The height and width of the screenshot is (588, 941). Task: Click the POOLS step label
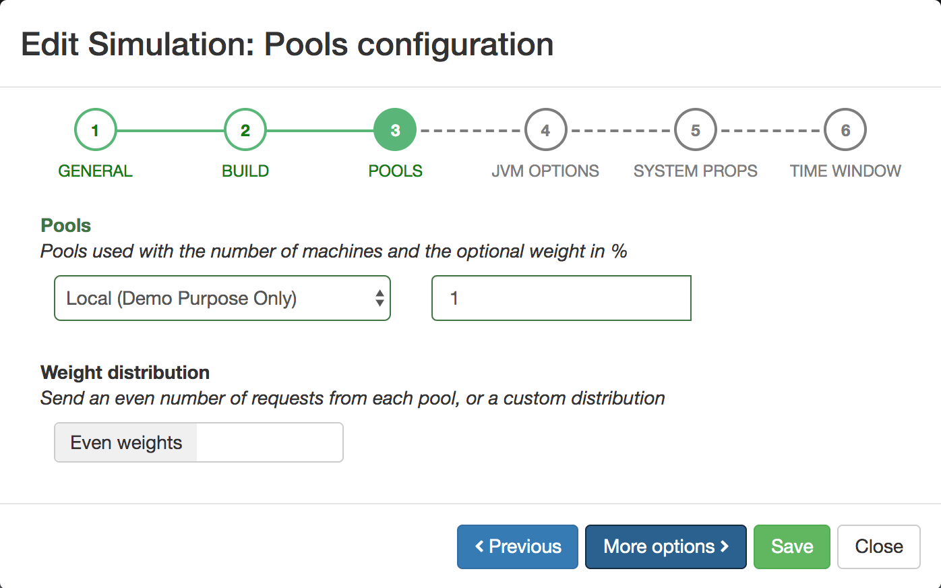tap(395, 171)
